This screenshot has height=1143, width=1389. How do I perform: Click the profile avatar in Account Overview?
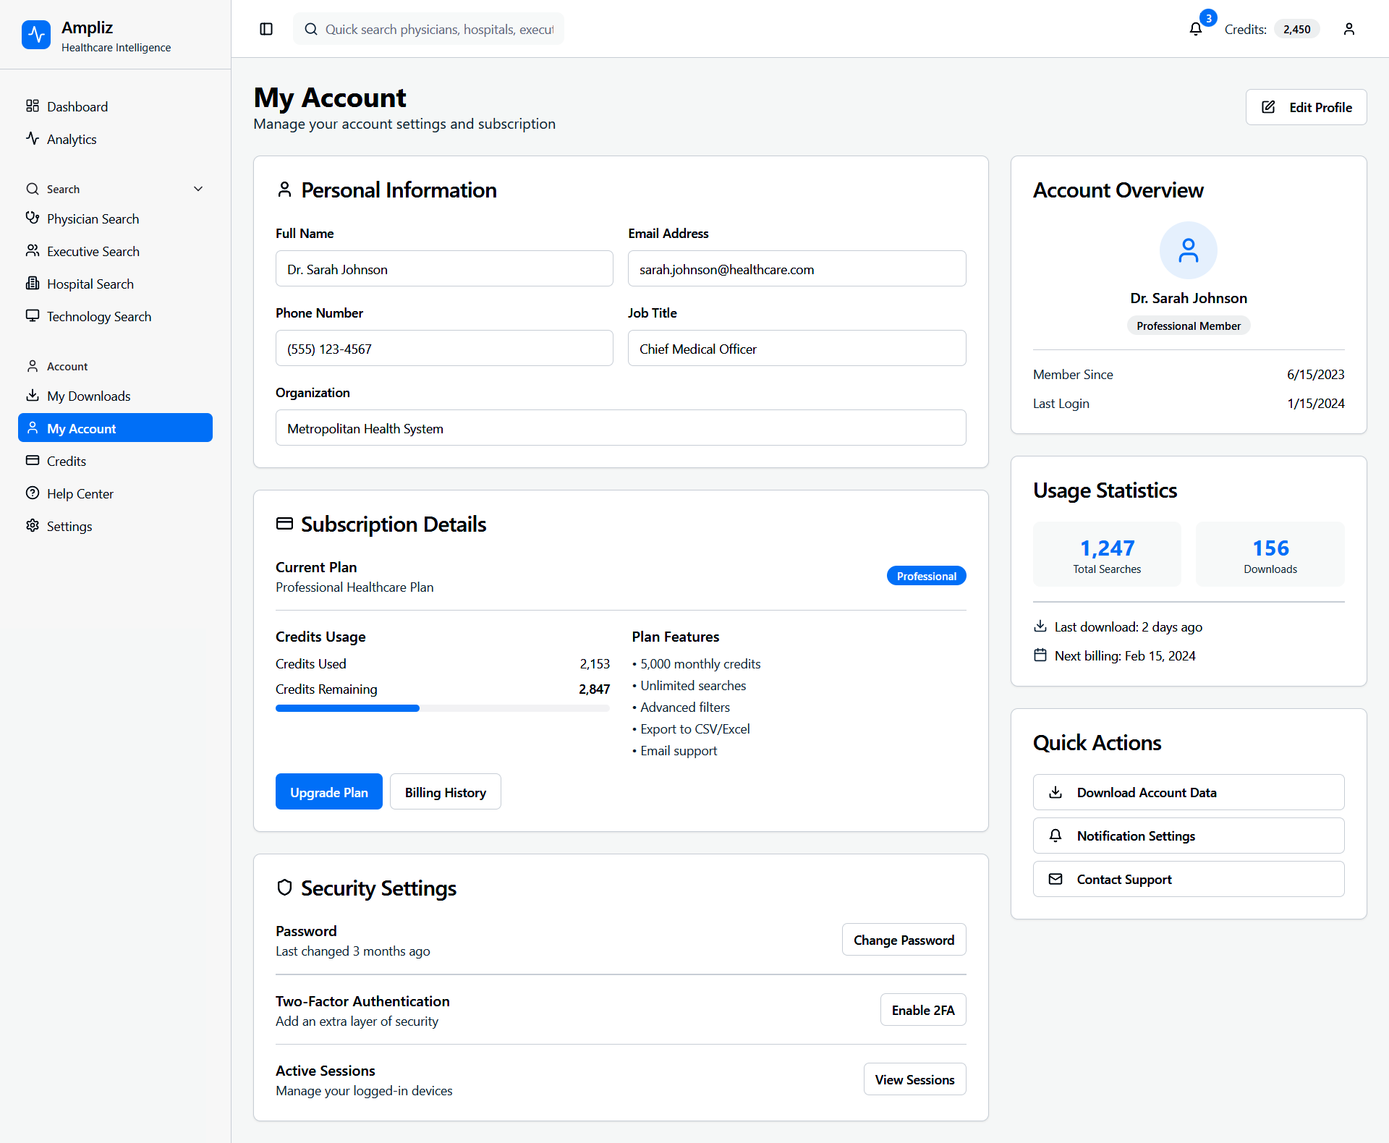[x=1188, y=250]
